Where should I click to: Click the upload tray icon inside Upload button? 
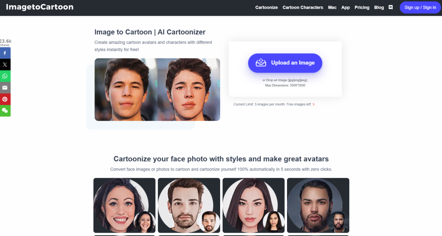click(261, 62)
